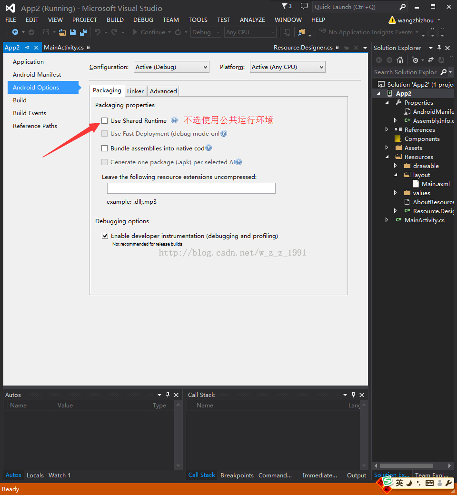Open the Build Events properties page

point(30,113)
